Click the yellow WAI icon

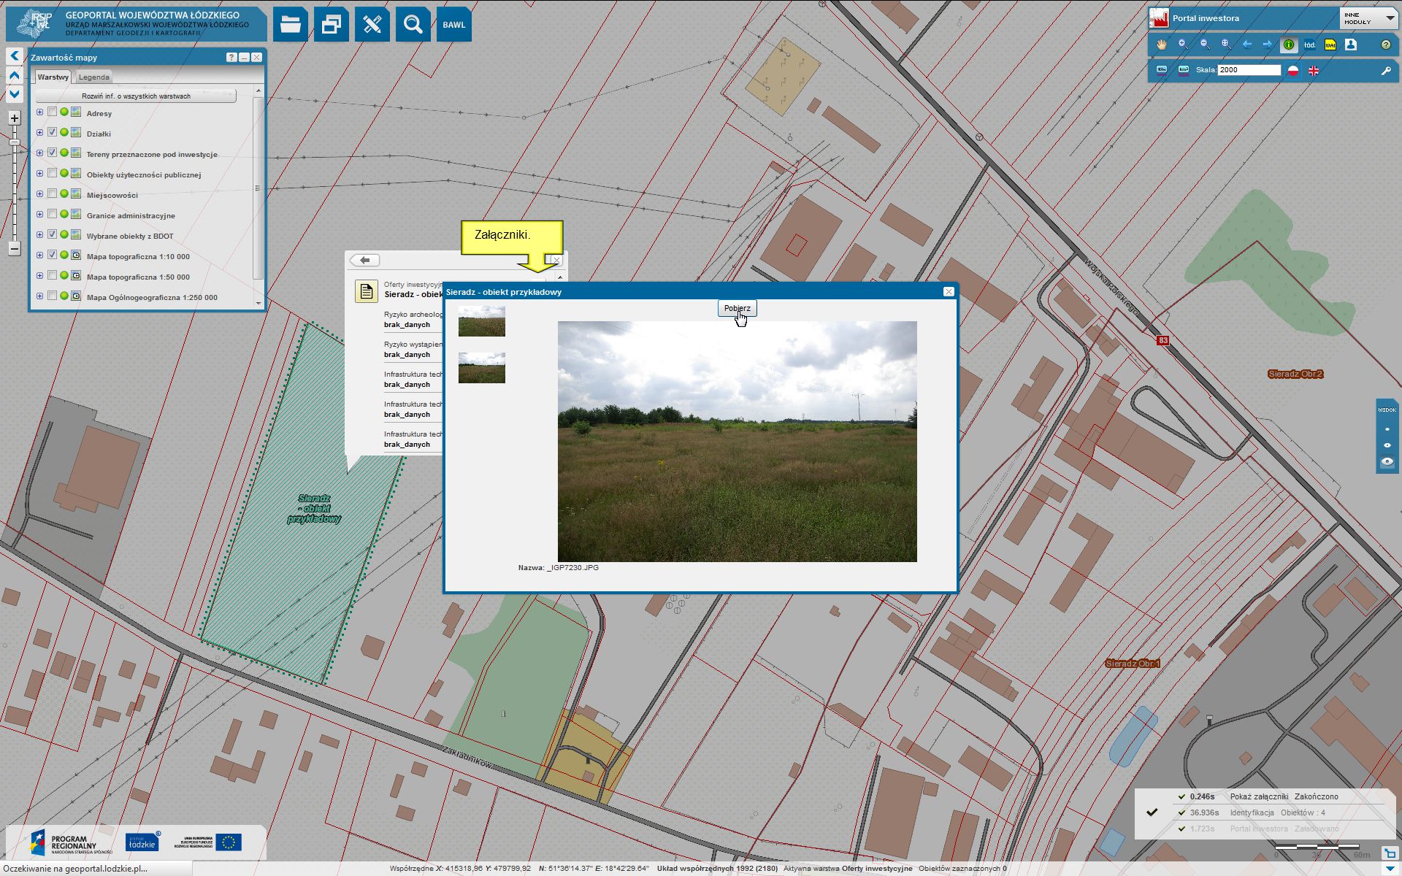pyautogui.click(x=1330, y=45)
